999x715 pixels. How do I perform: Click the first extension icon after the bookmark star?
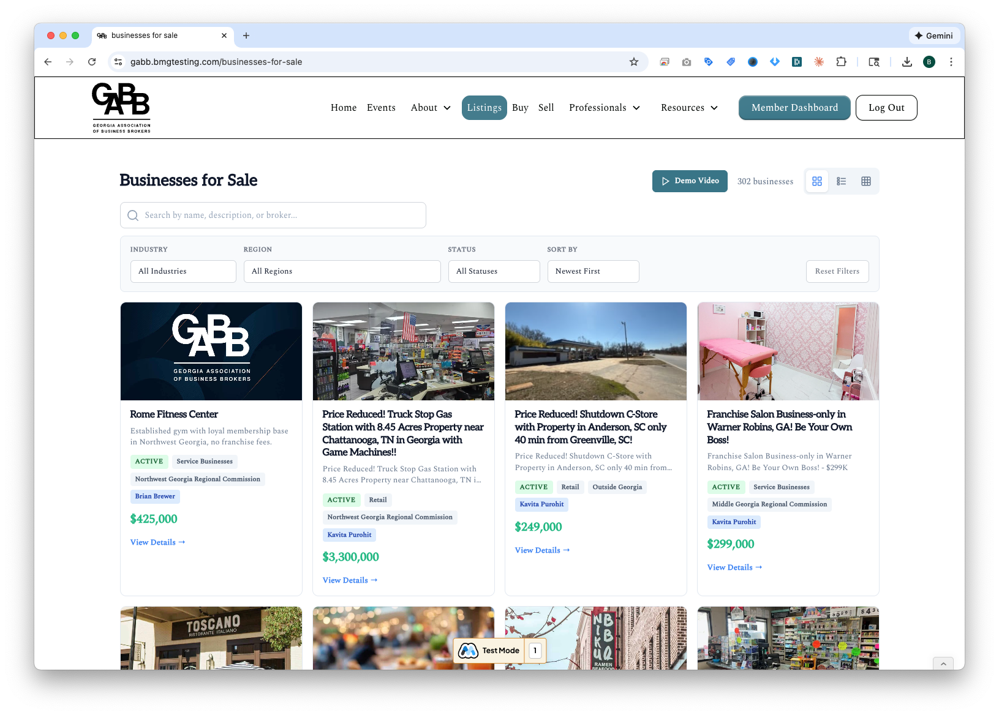[665, 62]
